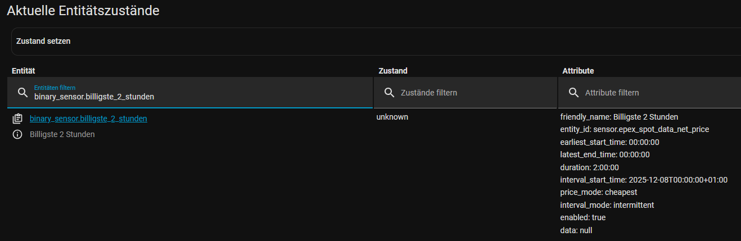Copy entity ID with the clipboard icon

[17, 119]
